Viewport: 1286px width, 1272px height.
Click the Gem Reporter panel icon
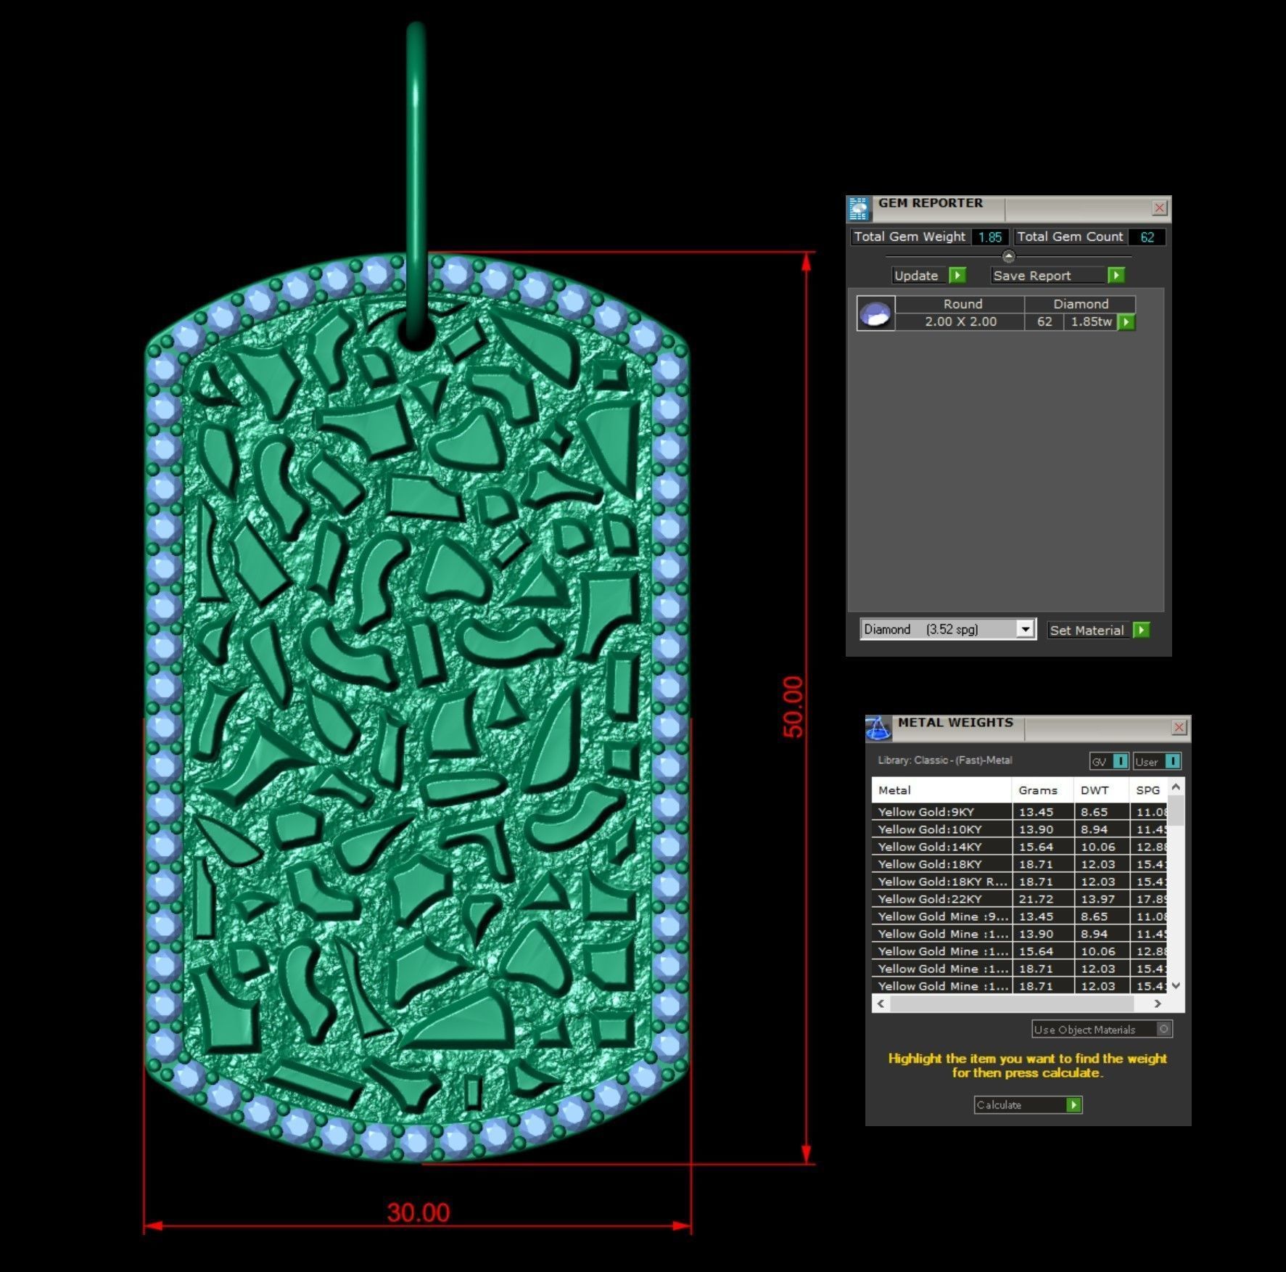pyautogui.click(x=859, y=209)
